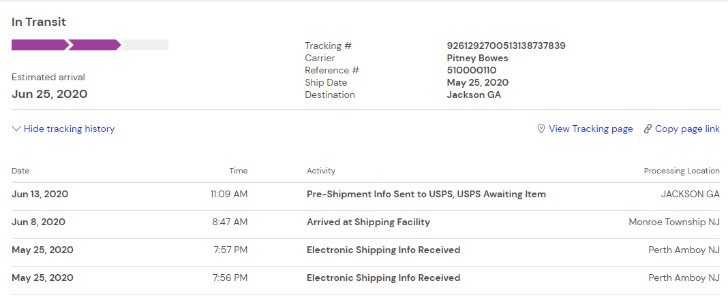Click Copy page link
The image size is (728, 300).
point(687,129)
